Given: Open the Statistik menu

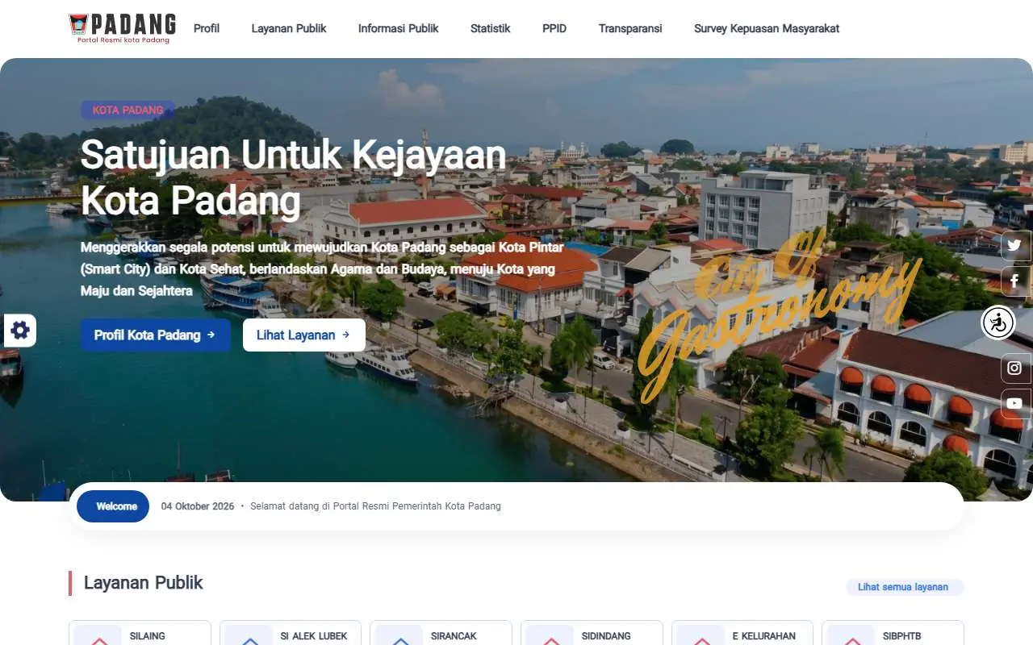Looking at the screenshot, I should point(491,28).
